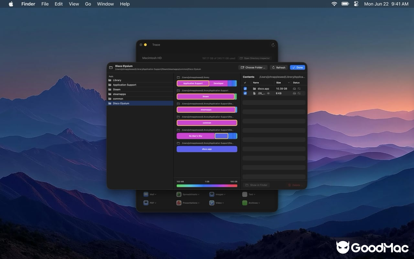Open the PDF dropdown in Trace window
Image resolution: width=414 pixels, height=259 pixels.
tap(153, 203)
